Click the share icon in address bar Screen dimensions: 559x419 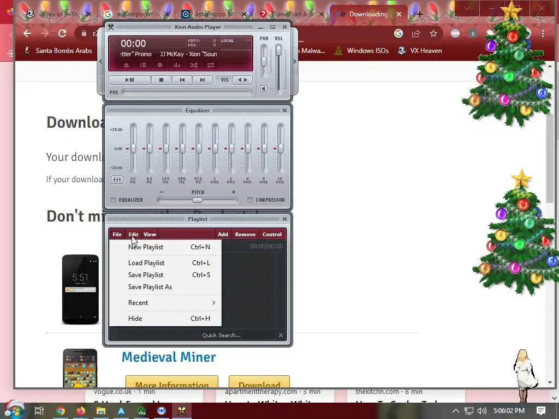pyautogui.click(x=415, y=33)
